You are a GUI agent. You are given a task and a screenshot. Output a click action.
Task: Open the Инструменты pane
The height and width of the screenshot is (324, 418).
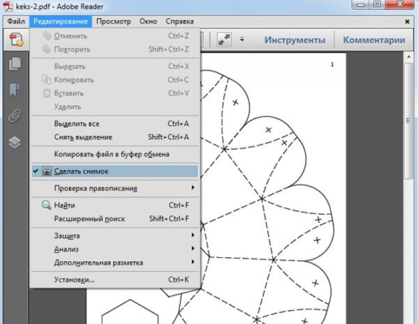(x=295, y=40)
